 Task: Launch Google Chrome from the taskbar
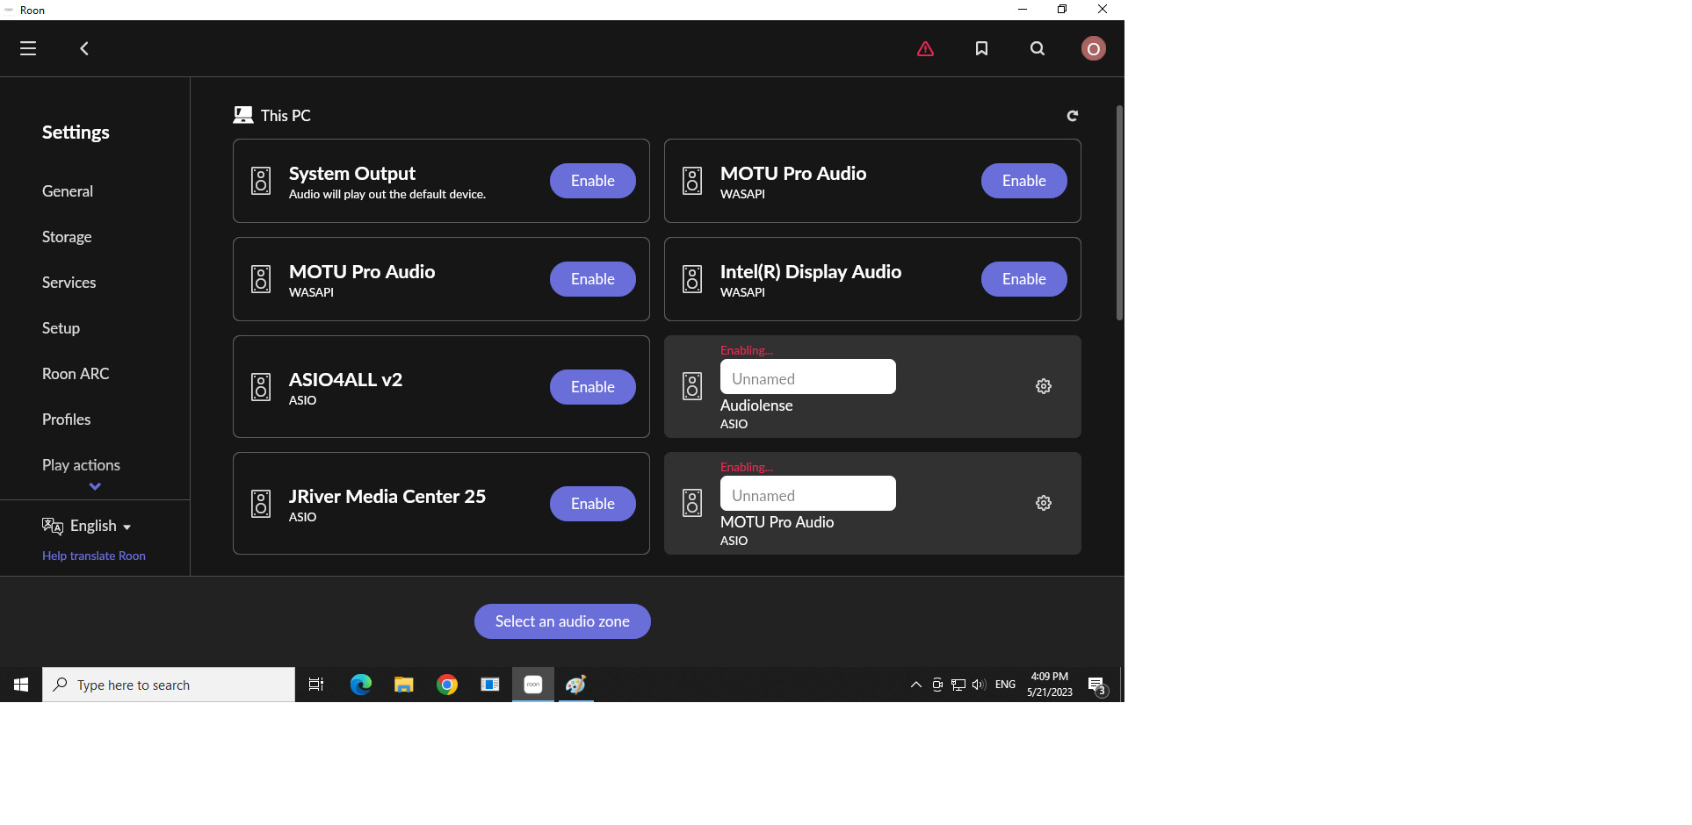point(447,685)
